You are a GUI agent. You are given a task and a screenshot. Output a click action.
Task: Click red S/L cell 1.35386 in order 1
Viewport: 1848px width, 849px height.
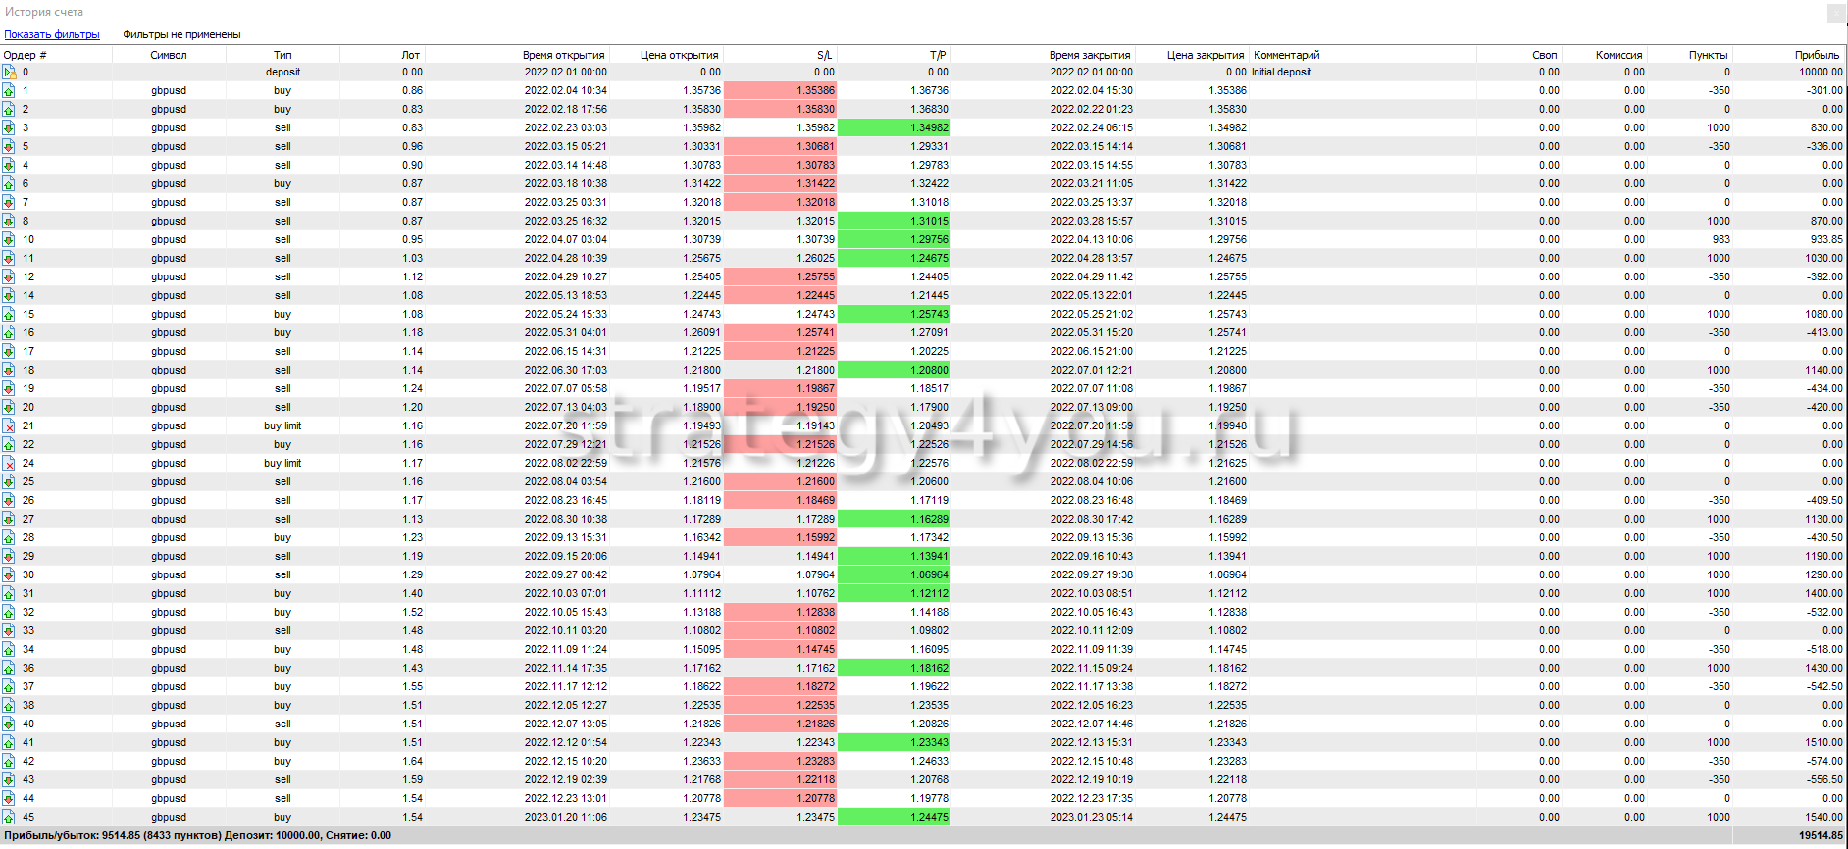pos(781,91)
